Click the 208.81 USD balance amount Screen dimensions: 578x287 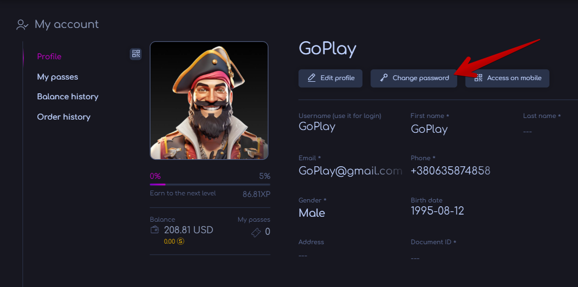188,230
